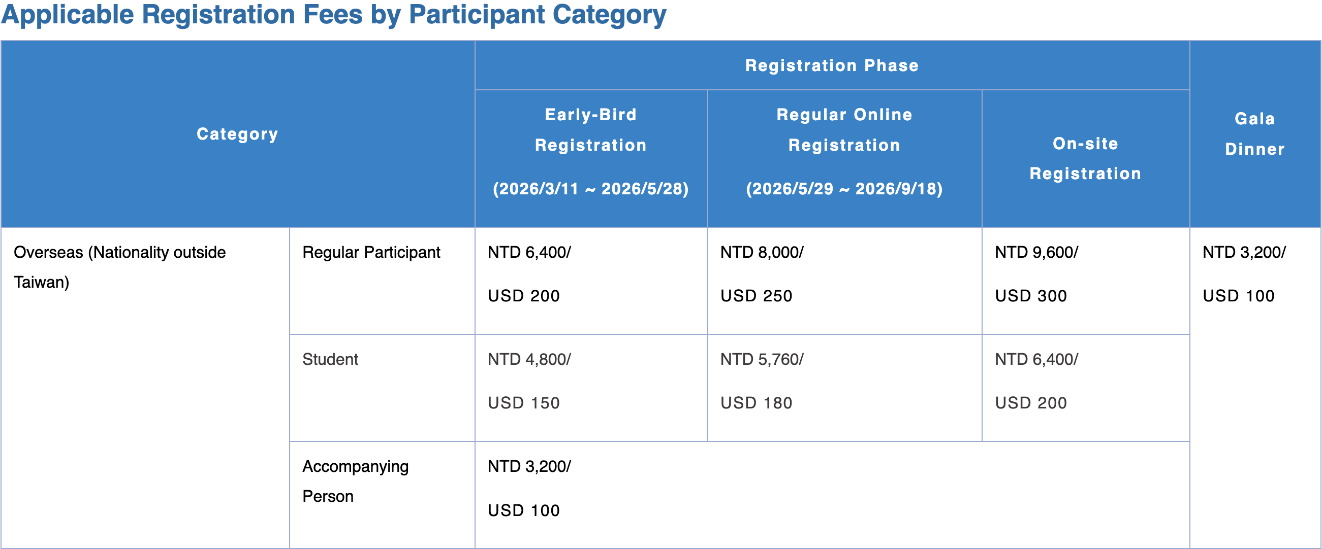This screenshot has width=1322, height=549.
Task: Click the 'Student' row label
Action: click(330, 359)
